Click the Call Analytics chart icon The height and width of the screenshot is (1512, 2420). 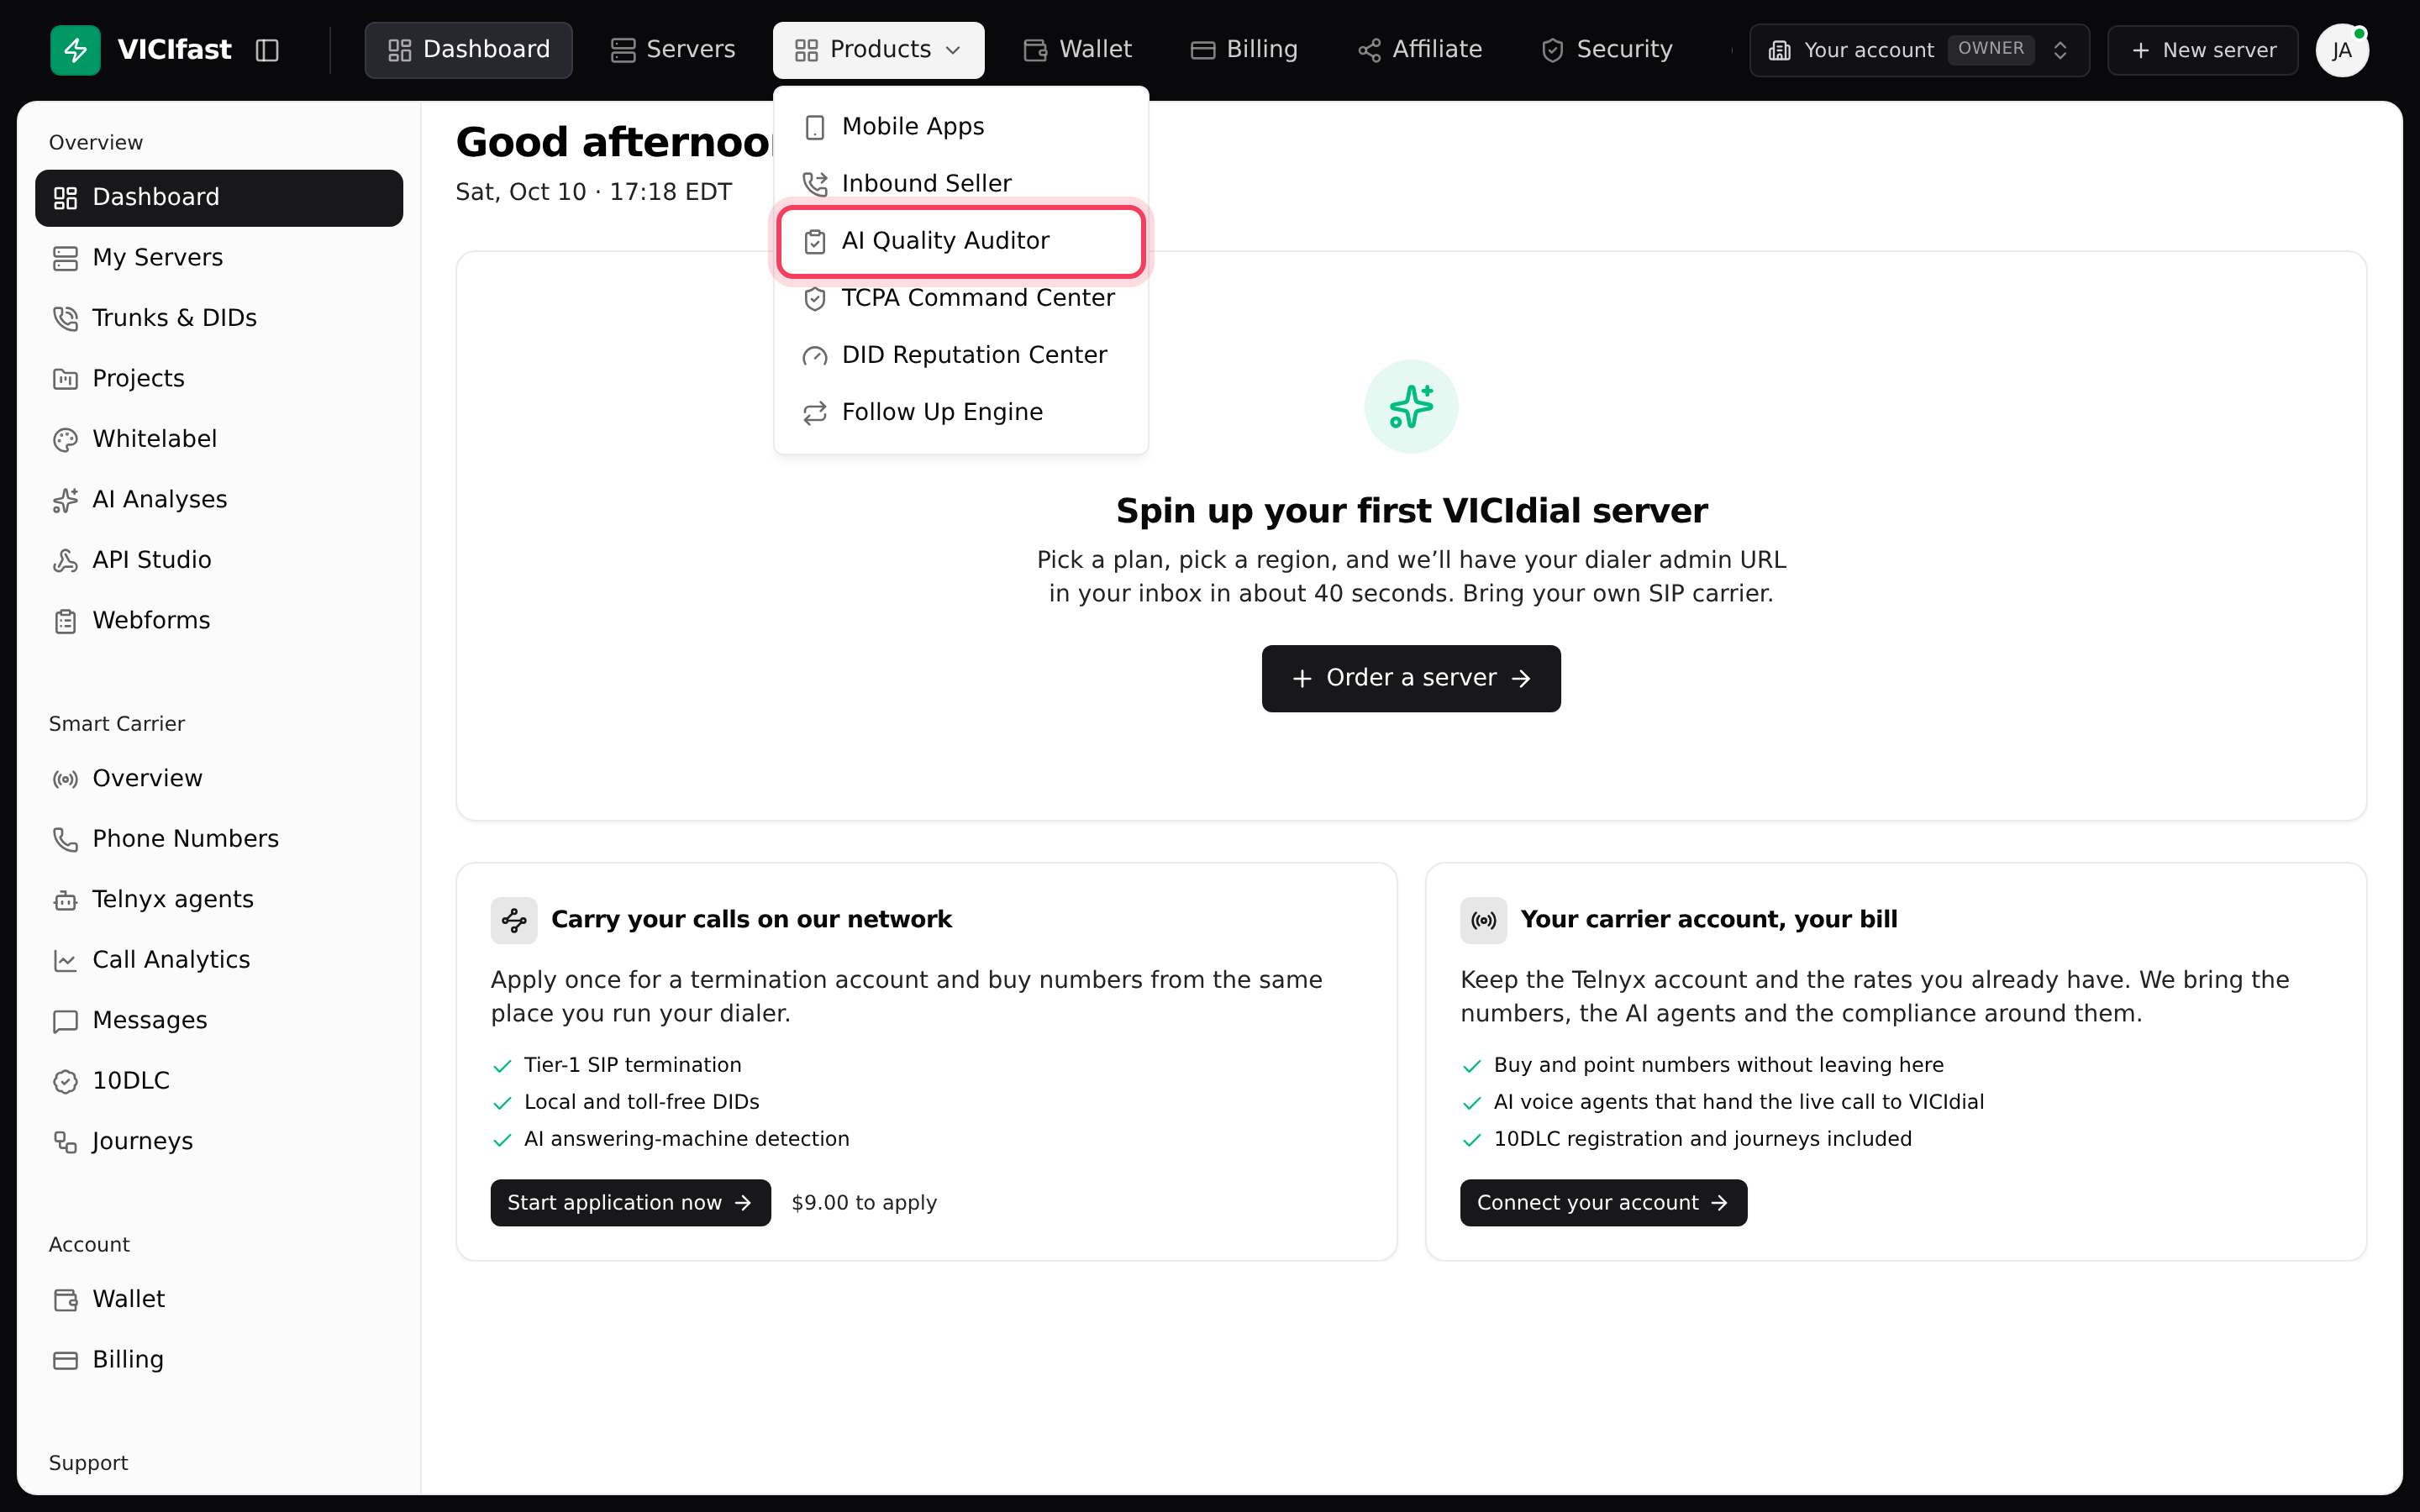[65, 960]
